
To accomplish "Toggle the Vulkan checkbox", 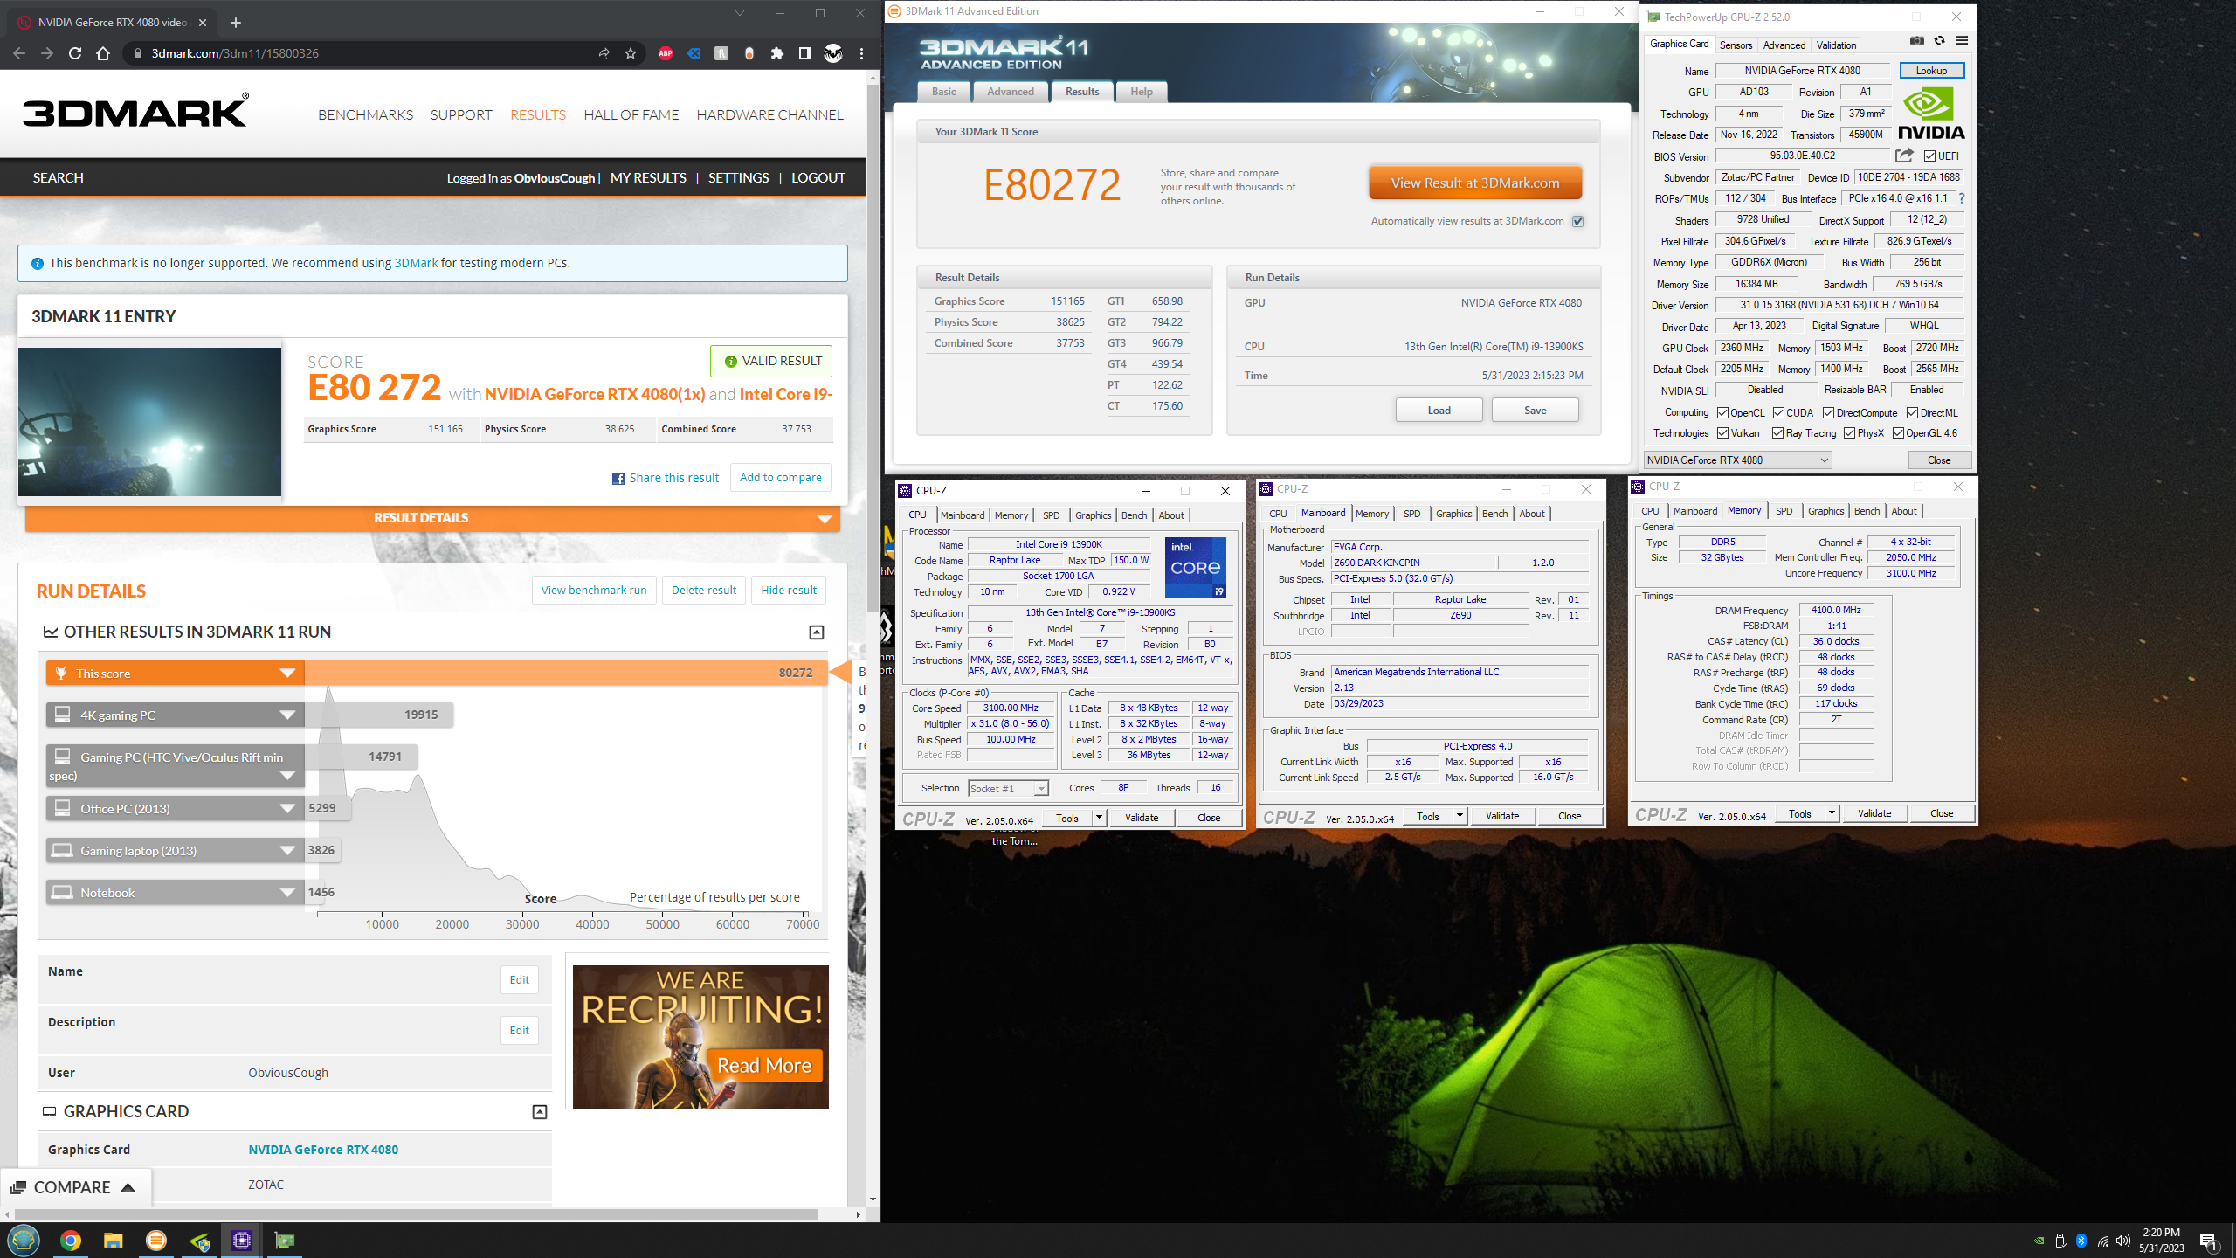I will 1722,433.
